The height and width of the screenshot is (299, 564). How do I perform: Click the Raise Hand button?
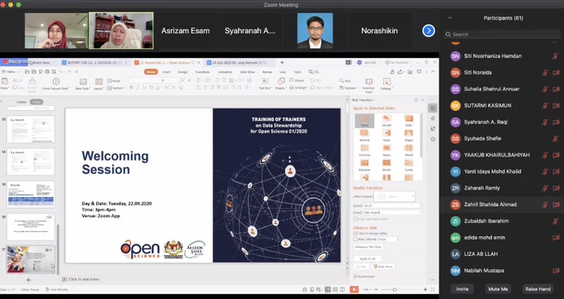coord(537,289)
